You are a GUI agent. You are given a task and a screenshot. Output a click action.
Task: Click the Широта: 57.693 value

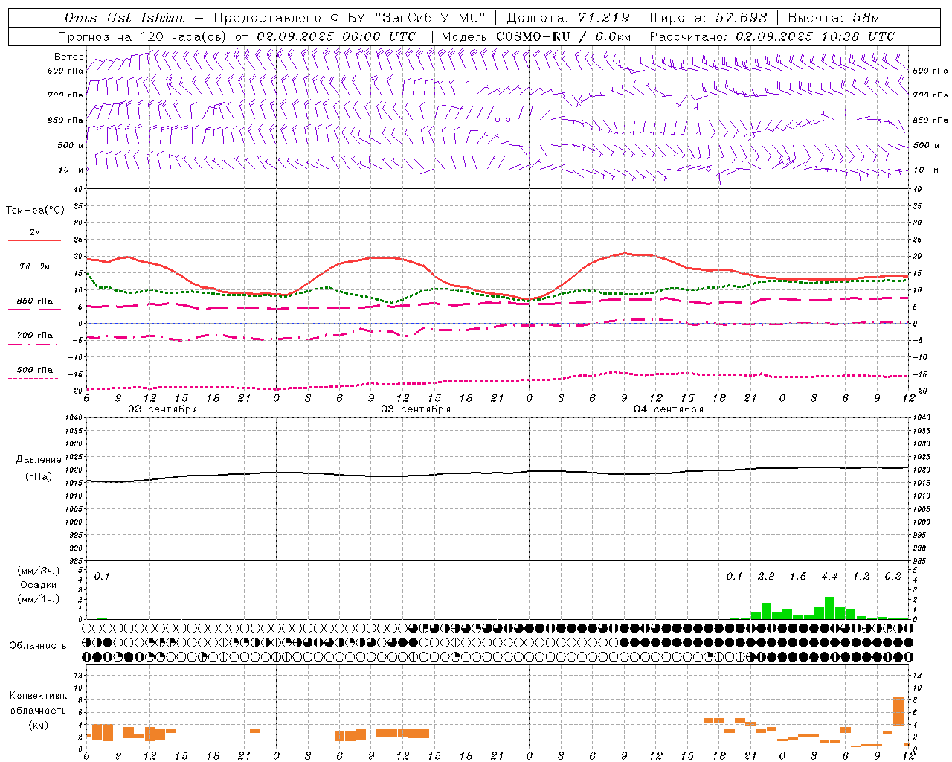pos(708,18)
